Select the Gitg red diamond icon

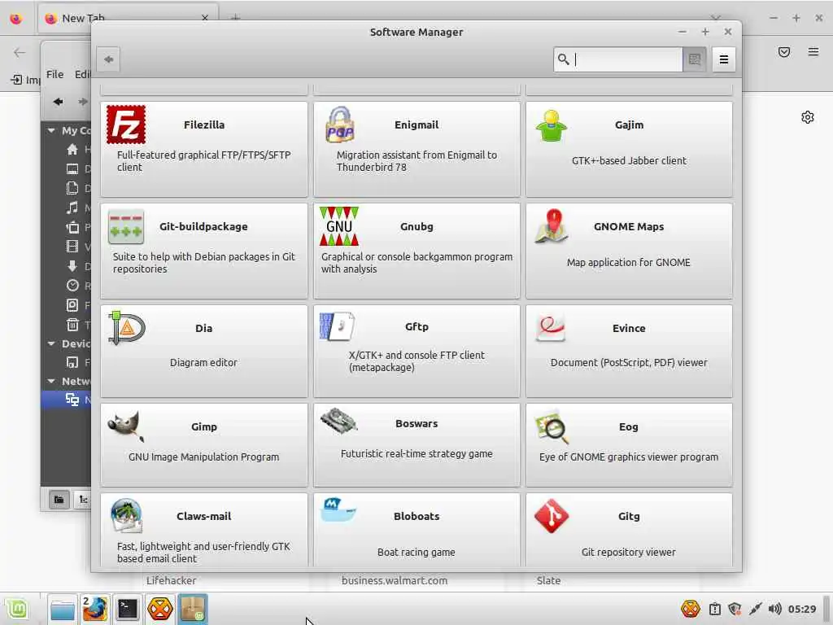(552, 516)
